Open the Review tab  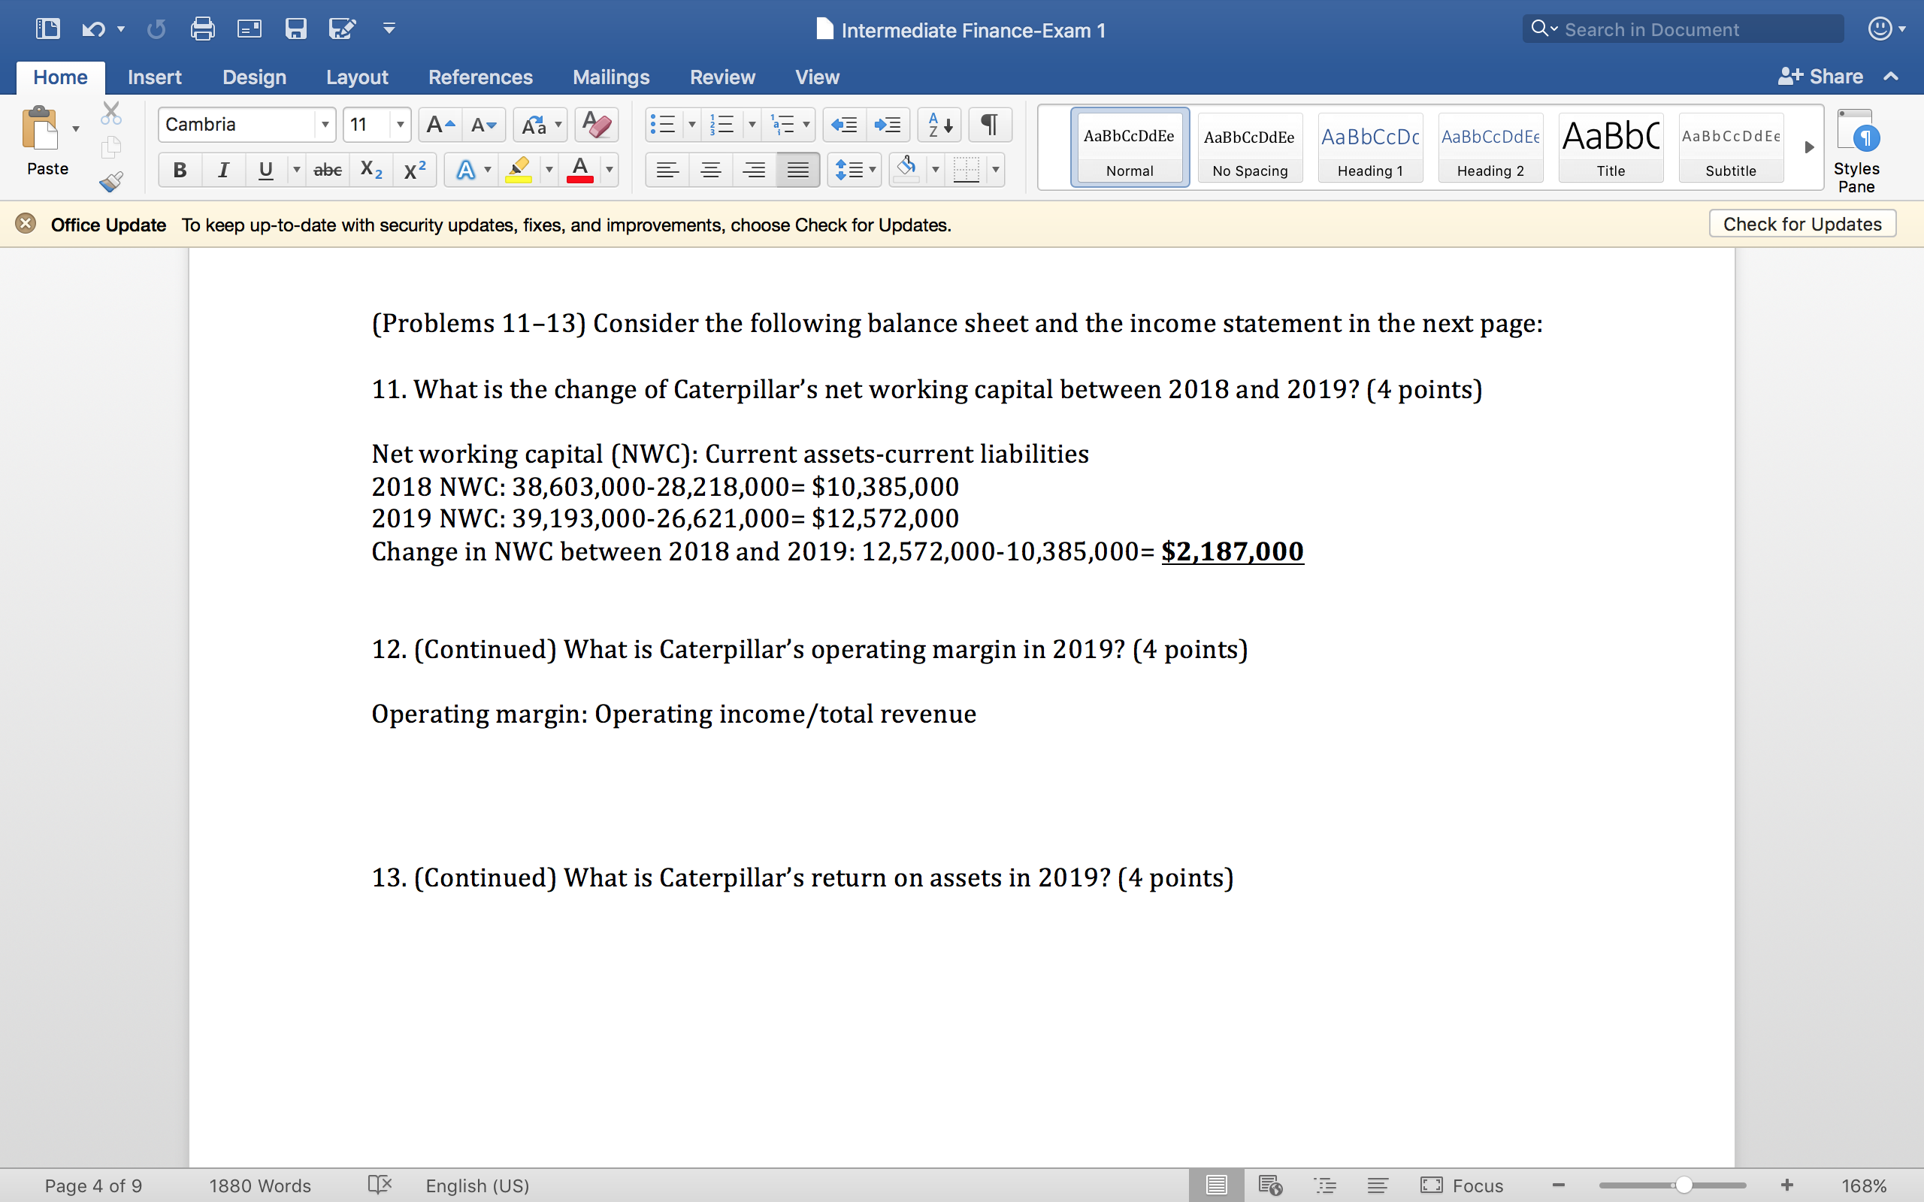[x=721, y=77]
